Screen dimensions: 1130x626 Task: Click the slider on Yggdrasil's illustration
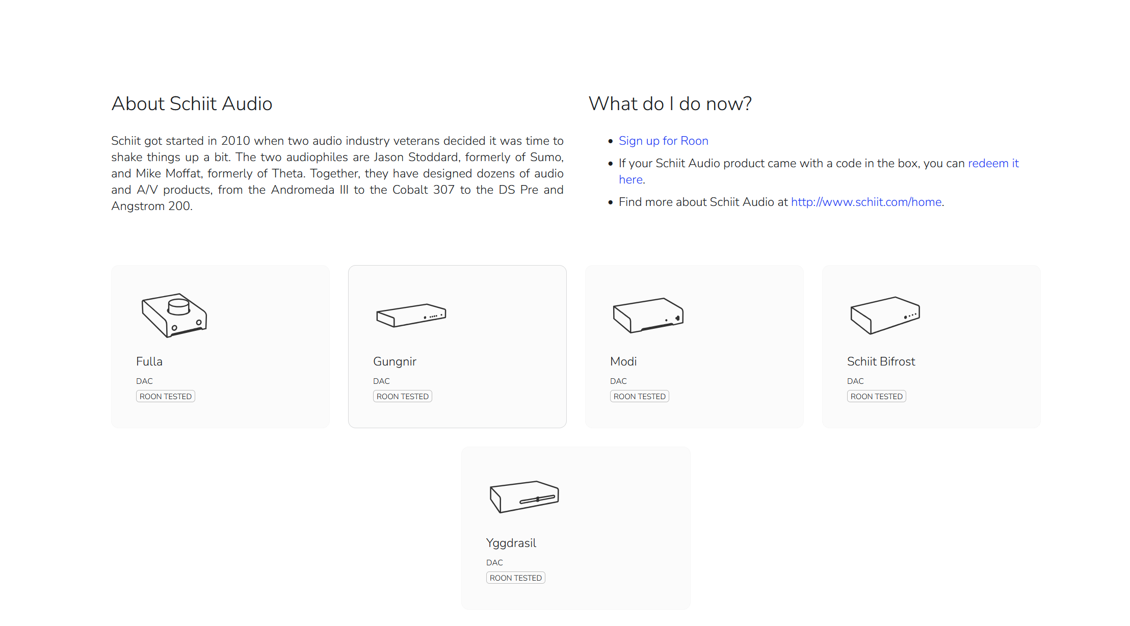[538, 499]
